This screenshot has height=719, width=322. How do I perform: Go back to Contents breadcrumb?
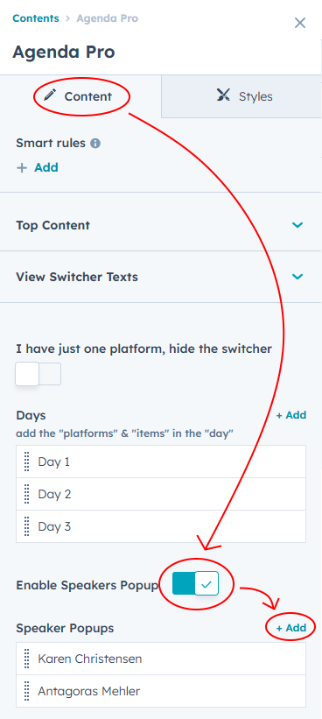coord(36,18)
